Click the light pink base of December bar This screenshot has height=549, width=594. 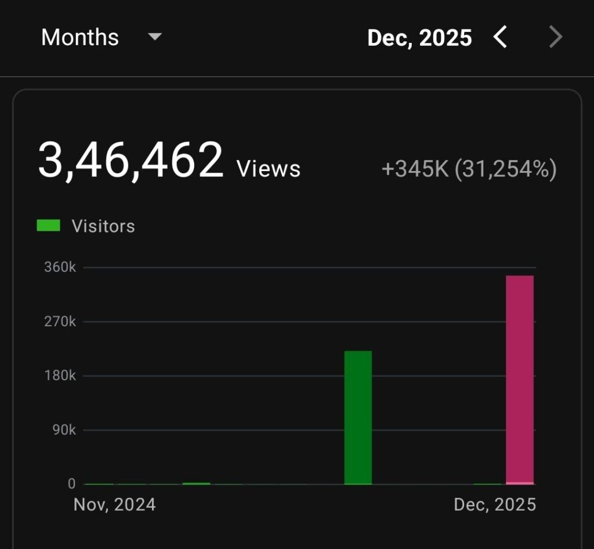pyautogui.click(x=520, y=483)
